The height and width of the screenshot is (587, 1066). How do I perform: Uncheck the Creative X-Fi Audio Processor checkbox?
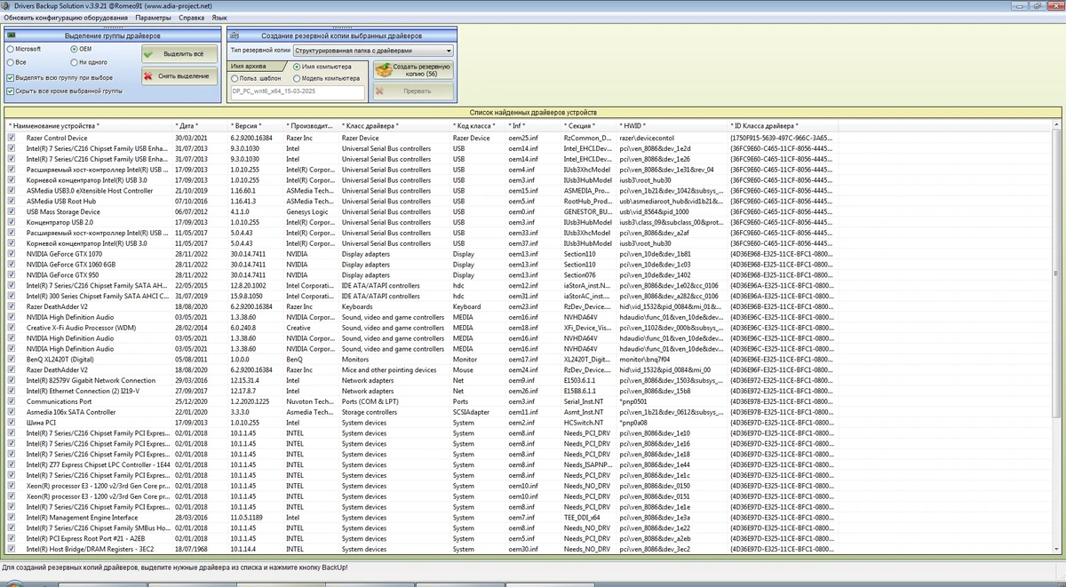pyautogui.click(x=12, y=328)
